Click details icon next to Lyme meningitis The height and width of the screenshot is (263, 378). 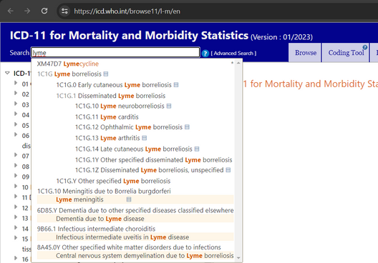tap(129, 199)
